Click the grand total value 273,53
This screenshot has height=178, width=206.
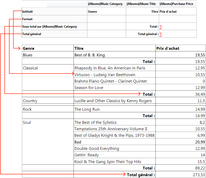199,175
